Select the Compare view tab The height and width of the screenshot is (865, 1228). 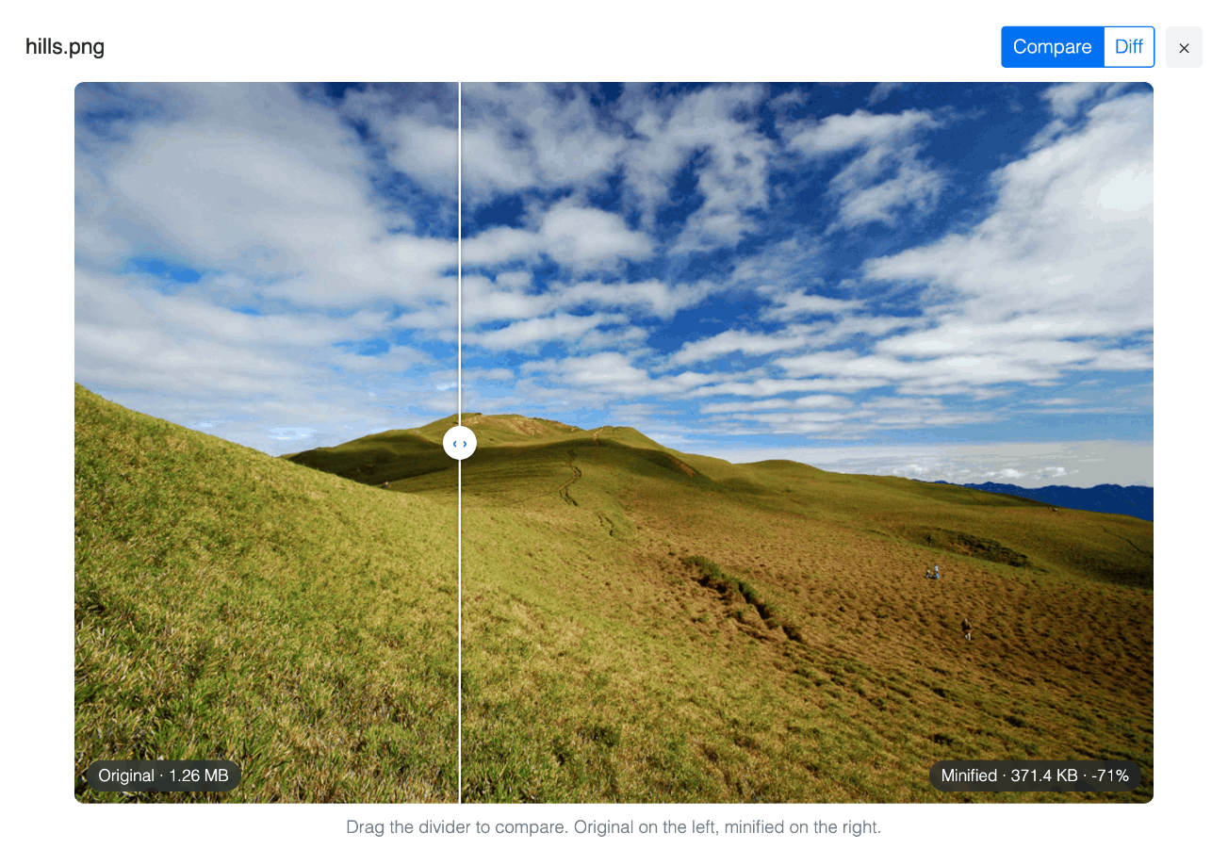1052,47
